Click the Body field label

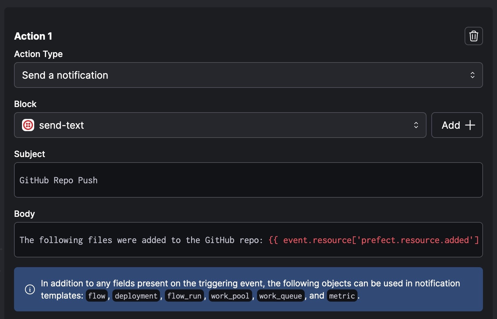(x=24, y=214)
